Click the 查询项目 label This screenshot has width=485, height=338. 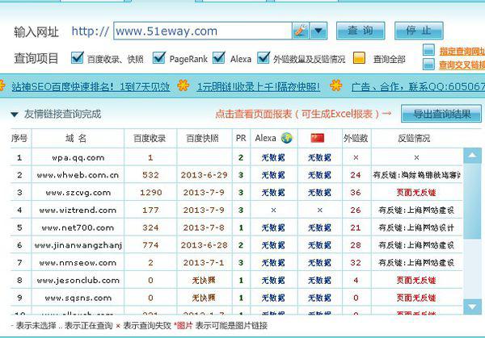point(36,58)
